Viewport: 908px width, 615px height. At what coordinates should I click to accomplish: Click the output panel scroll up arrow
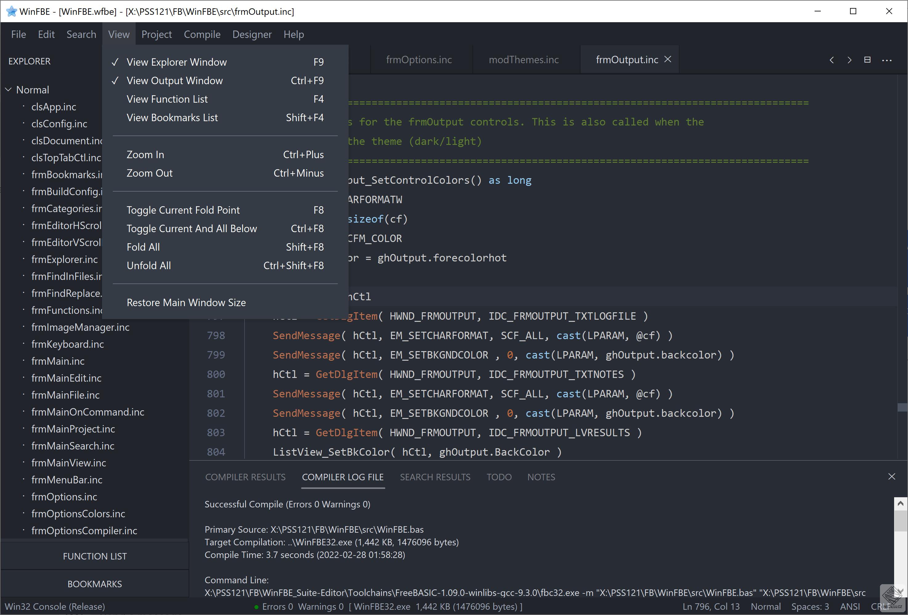(900, 504)
